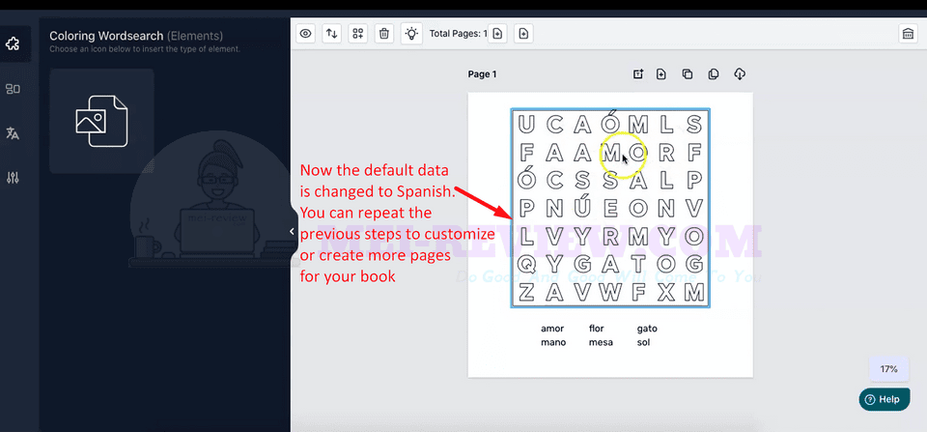Image resolution: width=927 pixels, height=432 pixels.
Task: Toggle the eye preview icon in toolbar
Action: [x=306, y=34]
